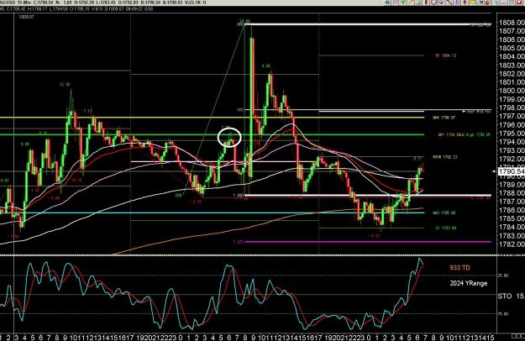Click the 933 TD label
Screen dimensions: 525x341
(x=459, y=268)
